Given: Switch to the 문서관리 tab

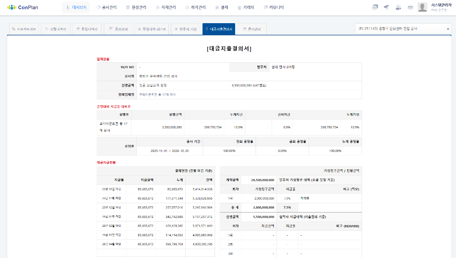Looking at the screenshot, I should (252, 29).
